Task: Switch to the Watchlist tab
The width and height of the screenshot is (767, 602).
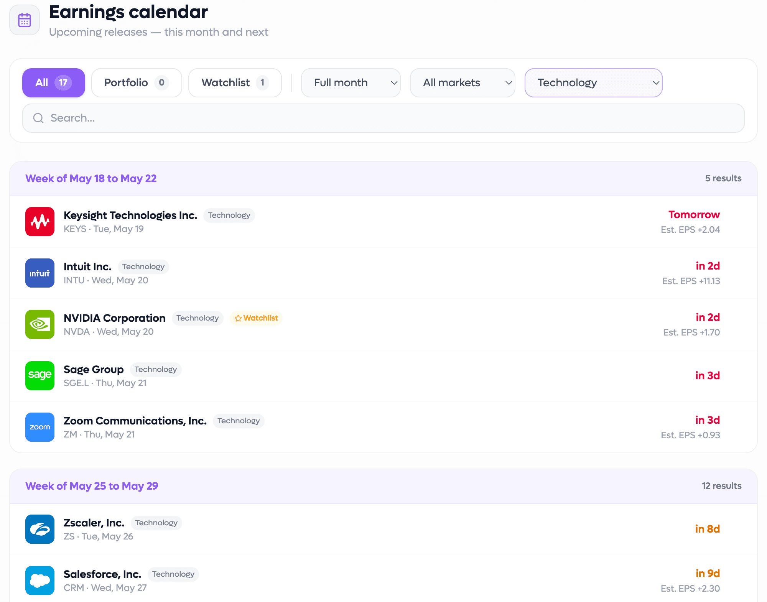Action: point(235,83)
